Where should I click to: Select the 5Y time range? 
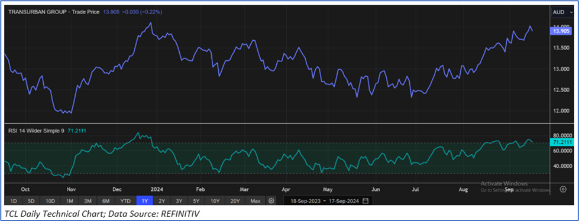pyautogui.click(x=196, y=201)
